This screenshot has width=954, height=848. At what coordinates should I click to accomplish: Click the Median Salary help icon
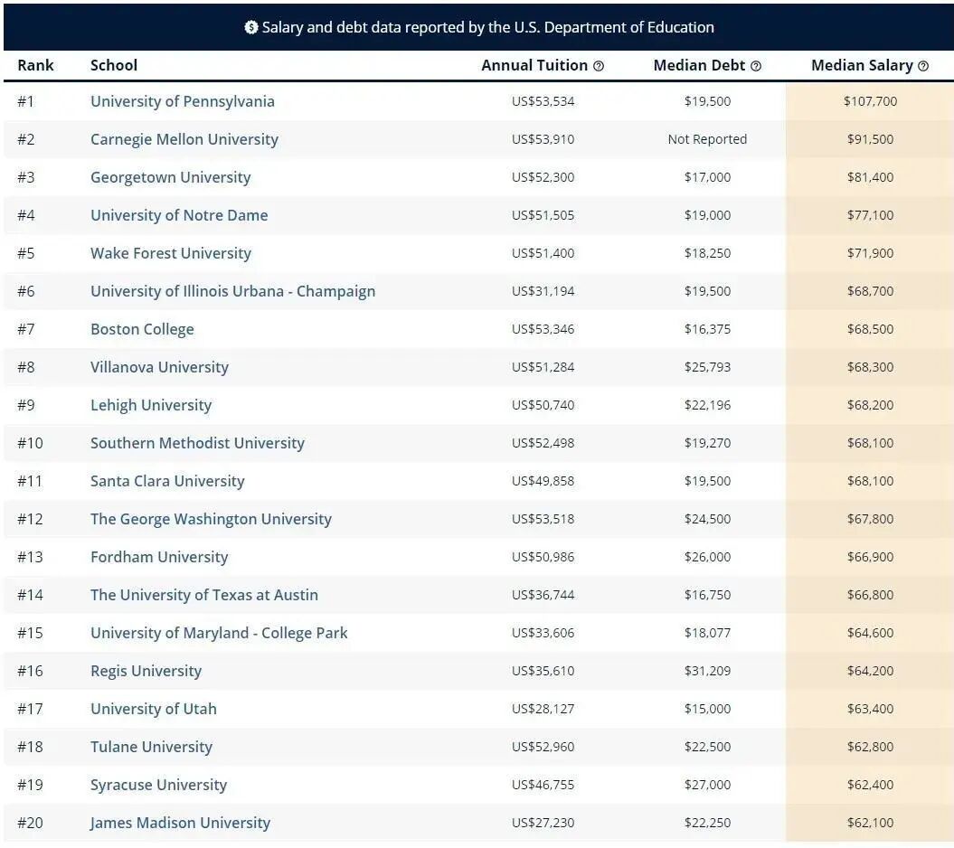pyautogui.click(x=923, y=66)
